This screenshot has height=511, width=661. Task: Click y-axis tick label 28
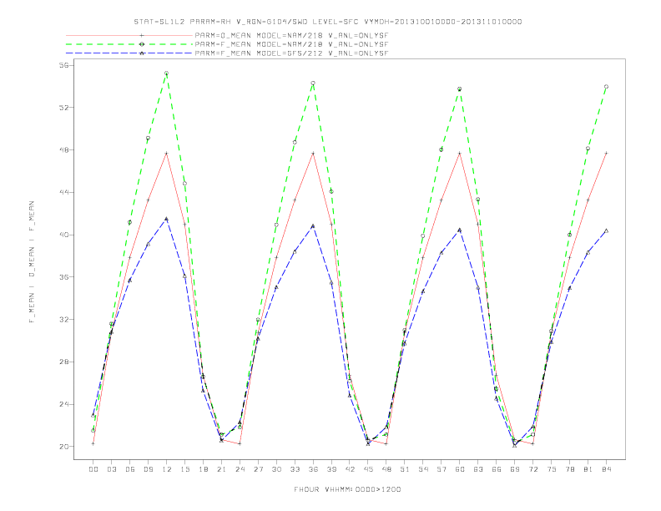(x=66, y=362)
